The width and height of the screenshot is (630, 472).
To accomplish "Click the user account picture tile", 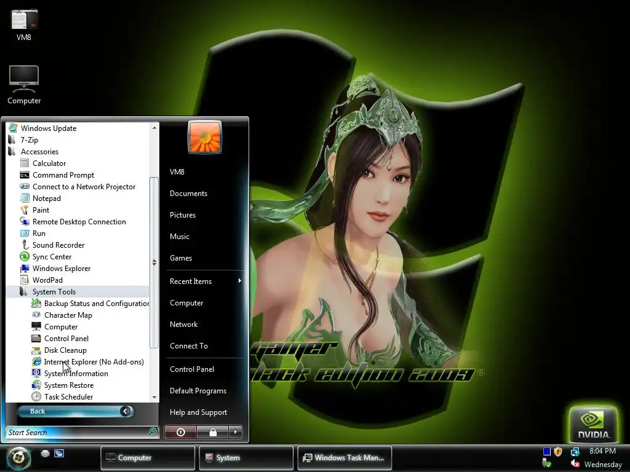I will 204,137.
